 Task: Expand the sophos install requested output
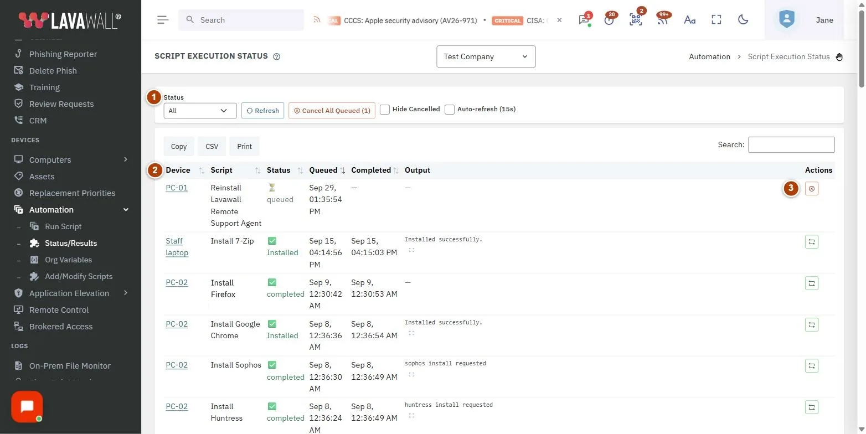click(x=411, y=374)
